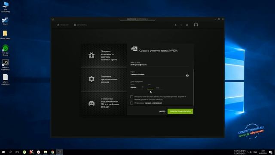Viewport: 275px width, 155px height.
Task: Maximize the GeForce Experience window
Action: click(219, 19)
